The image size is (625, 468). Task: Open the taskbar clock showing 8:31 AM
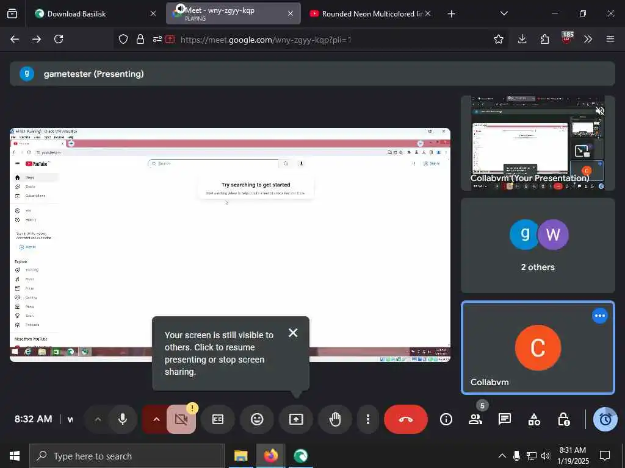click(x=573, y=456)
